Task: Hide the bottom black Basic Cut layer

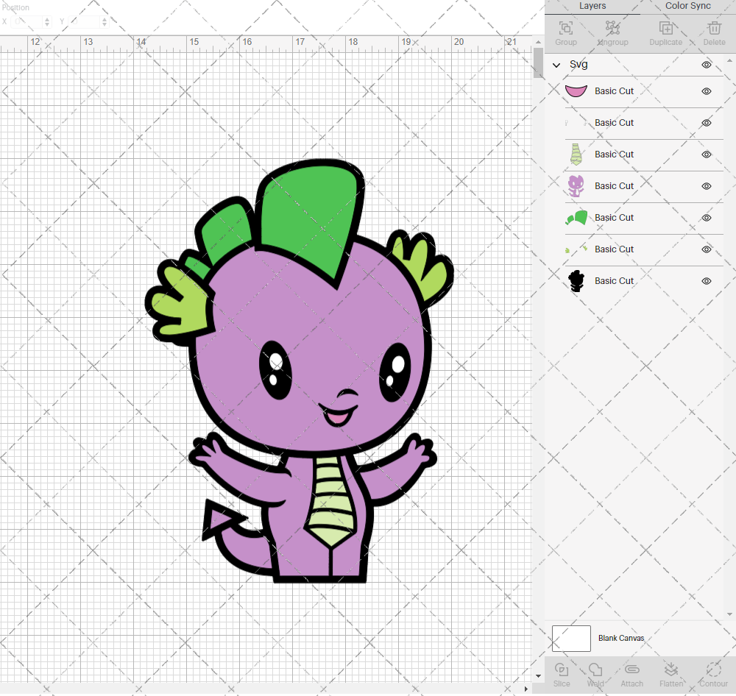Action: (706, 281)
